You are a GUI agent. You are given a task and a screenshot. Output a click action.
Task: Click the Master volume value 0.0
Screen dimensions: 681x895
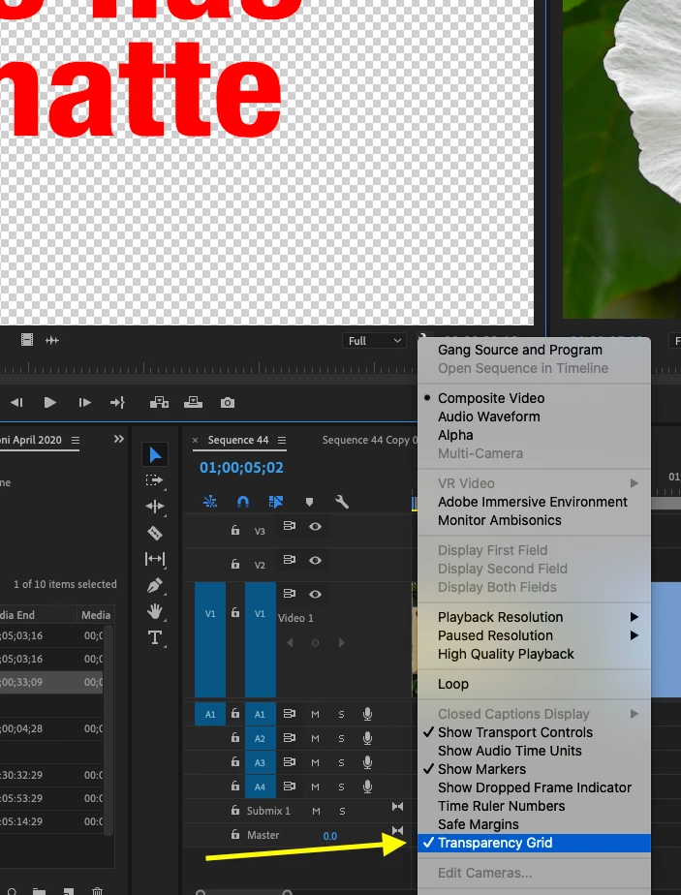(x=330, y=836)
